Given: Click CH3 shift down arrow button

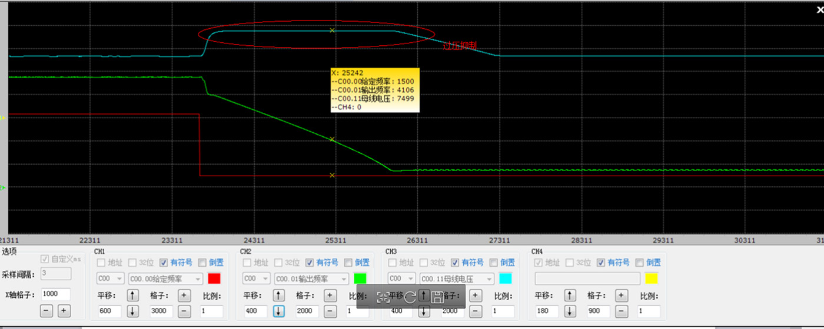Looking at the screenshot, I should (x=424, y=311).
